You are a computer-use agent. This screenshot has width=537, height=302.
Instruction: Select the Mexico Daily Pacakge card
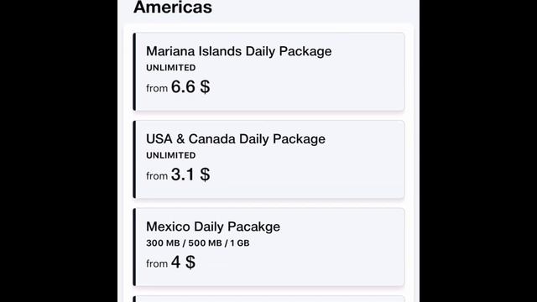click(268, 247)
